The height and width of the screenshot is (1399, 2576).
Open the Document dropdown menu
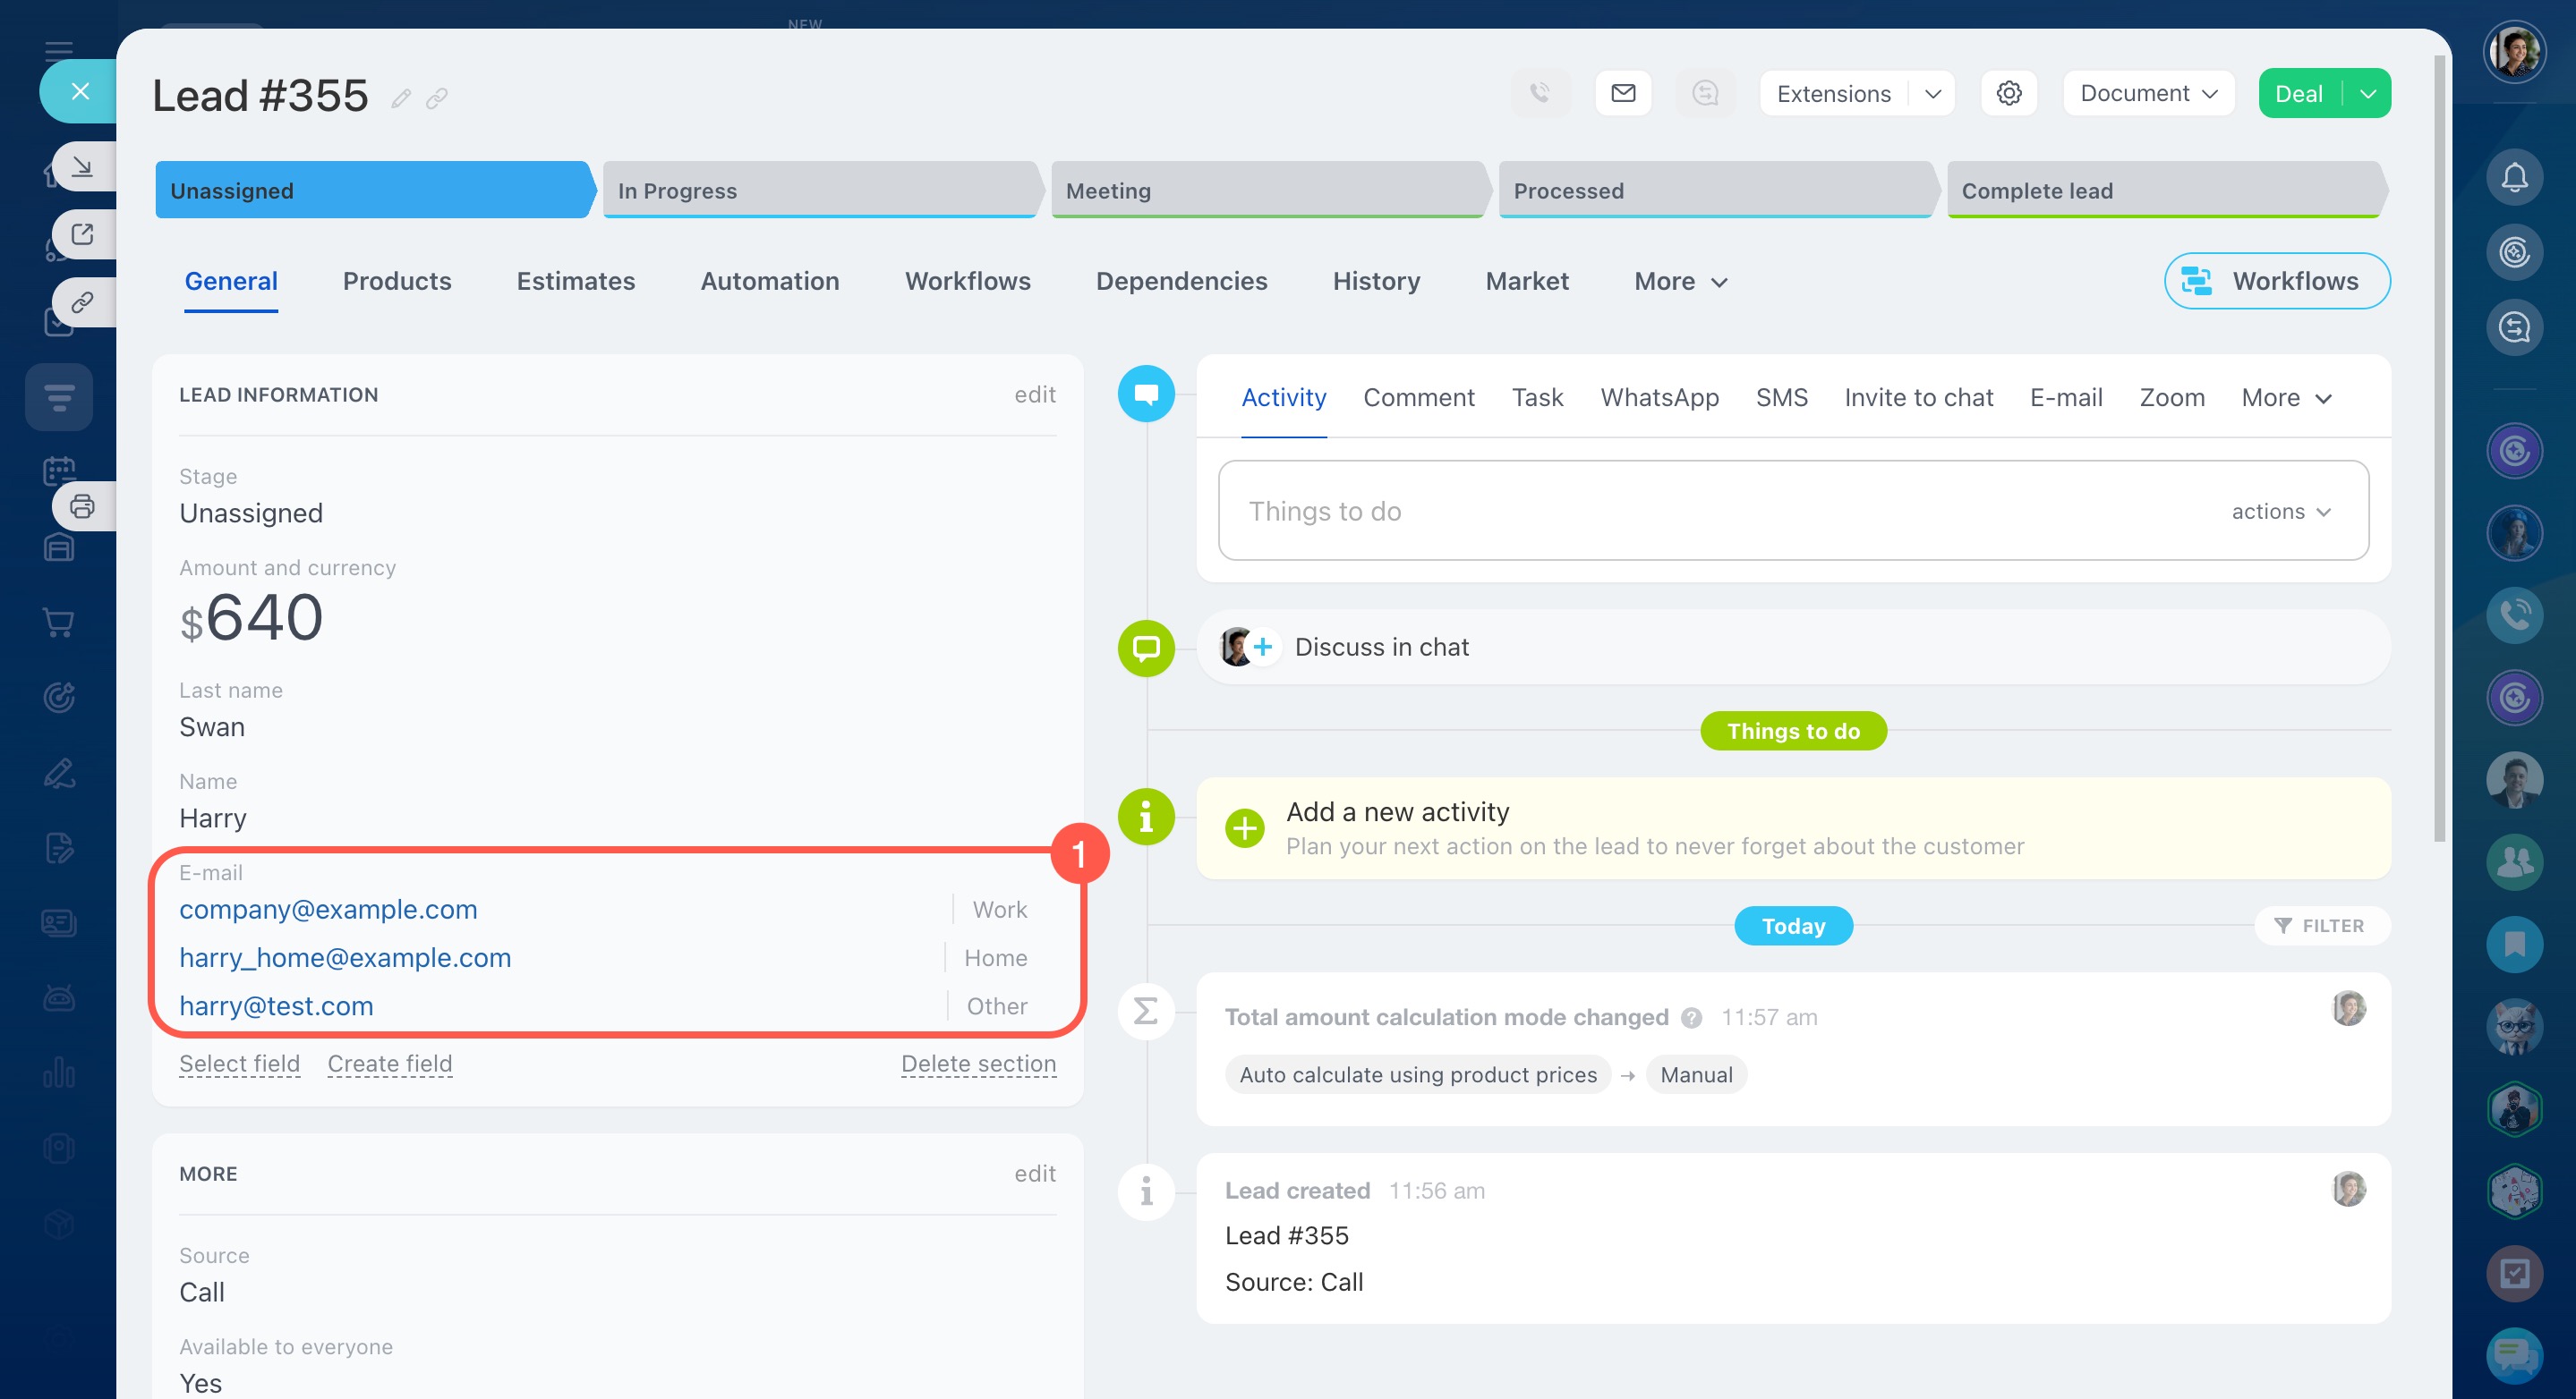click(2148, 93)
